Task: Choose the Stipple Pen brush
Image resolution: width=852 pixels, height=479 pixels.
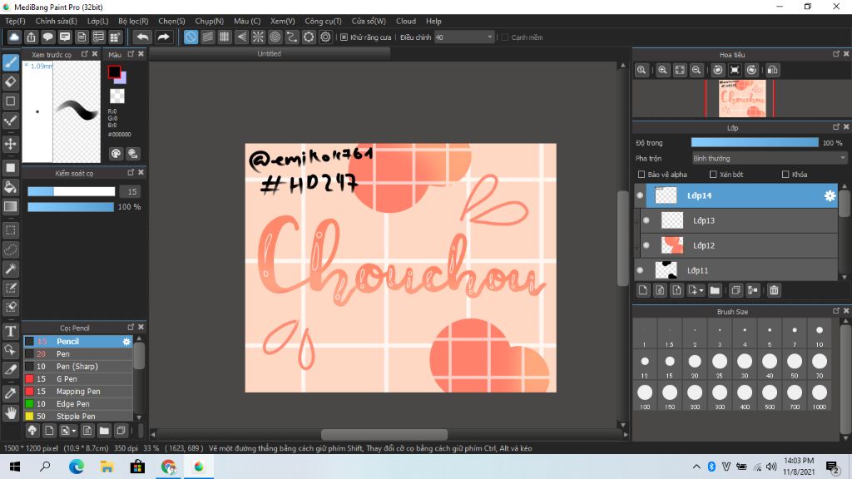Action: tap(78, 417)
